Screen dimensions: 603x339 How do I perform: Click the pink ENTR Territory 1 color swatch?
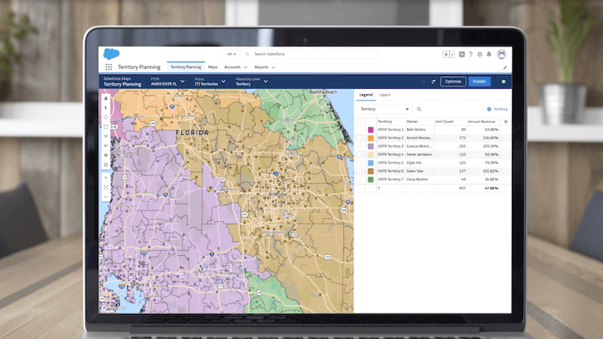[371, 129]
